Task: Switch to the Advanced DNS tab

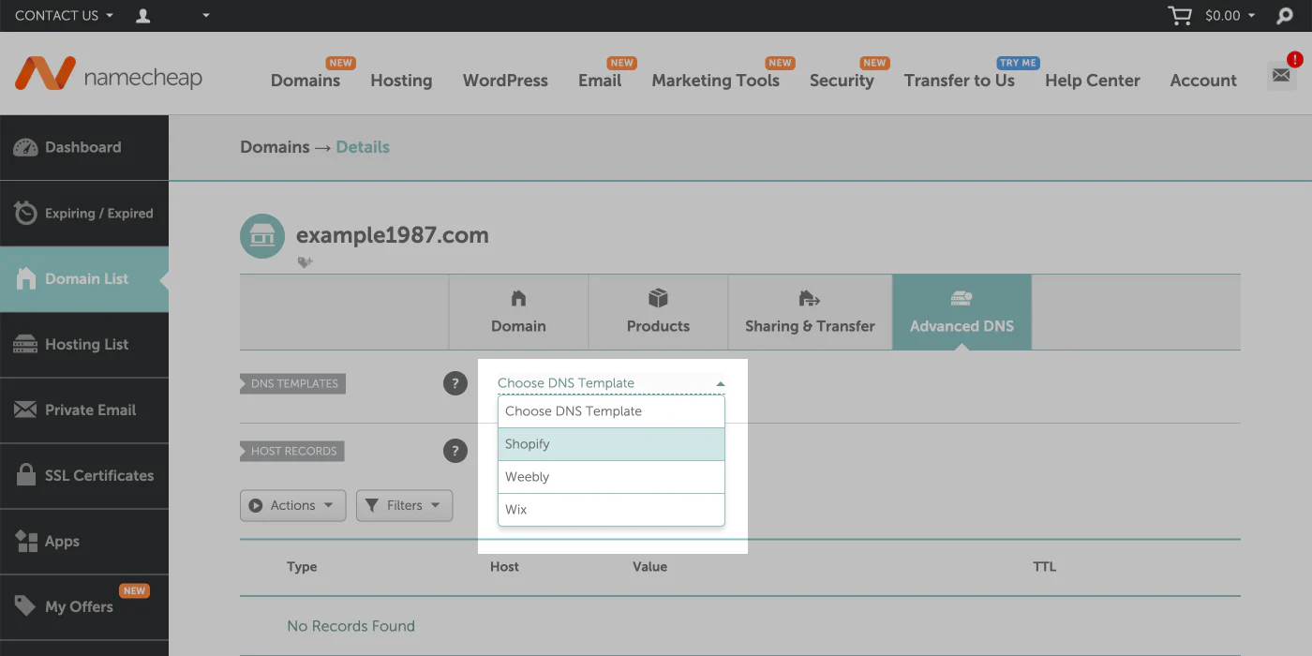Action: coord(962,312)
